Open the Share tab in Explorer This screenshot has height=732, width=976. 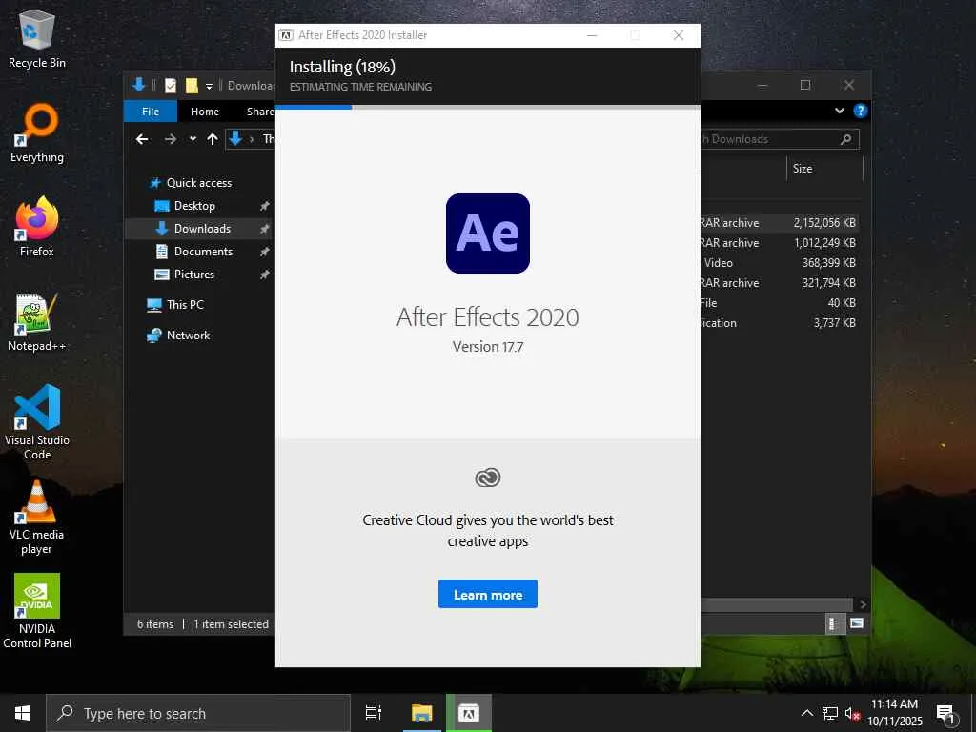click(259, 112)
